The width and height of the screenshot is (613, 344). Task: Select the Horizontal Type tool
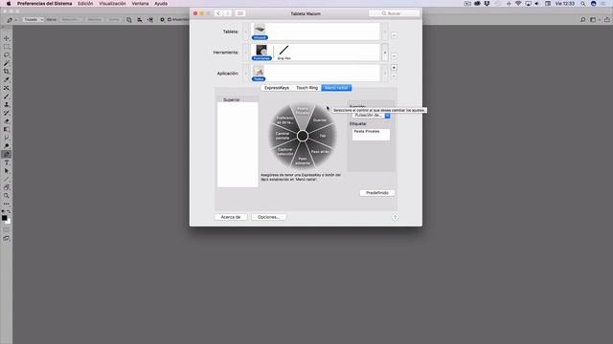point(7,162)
